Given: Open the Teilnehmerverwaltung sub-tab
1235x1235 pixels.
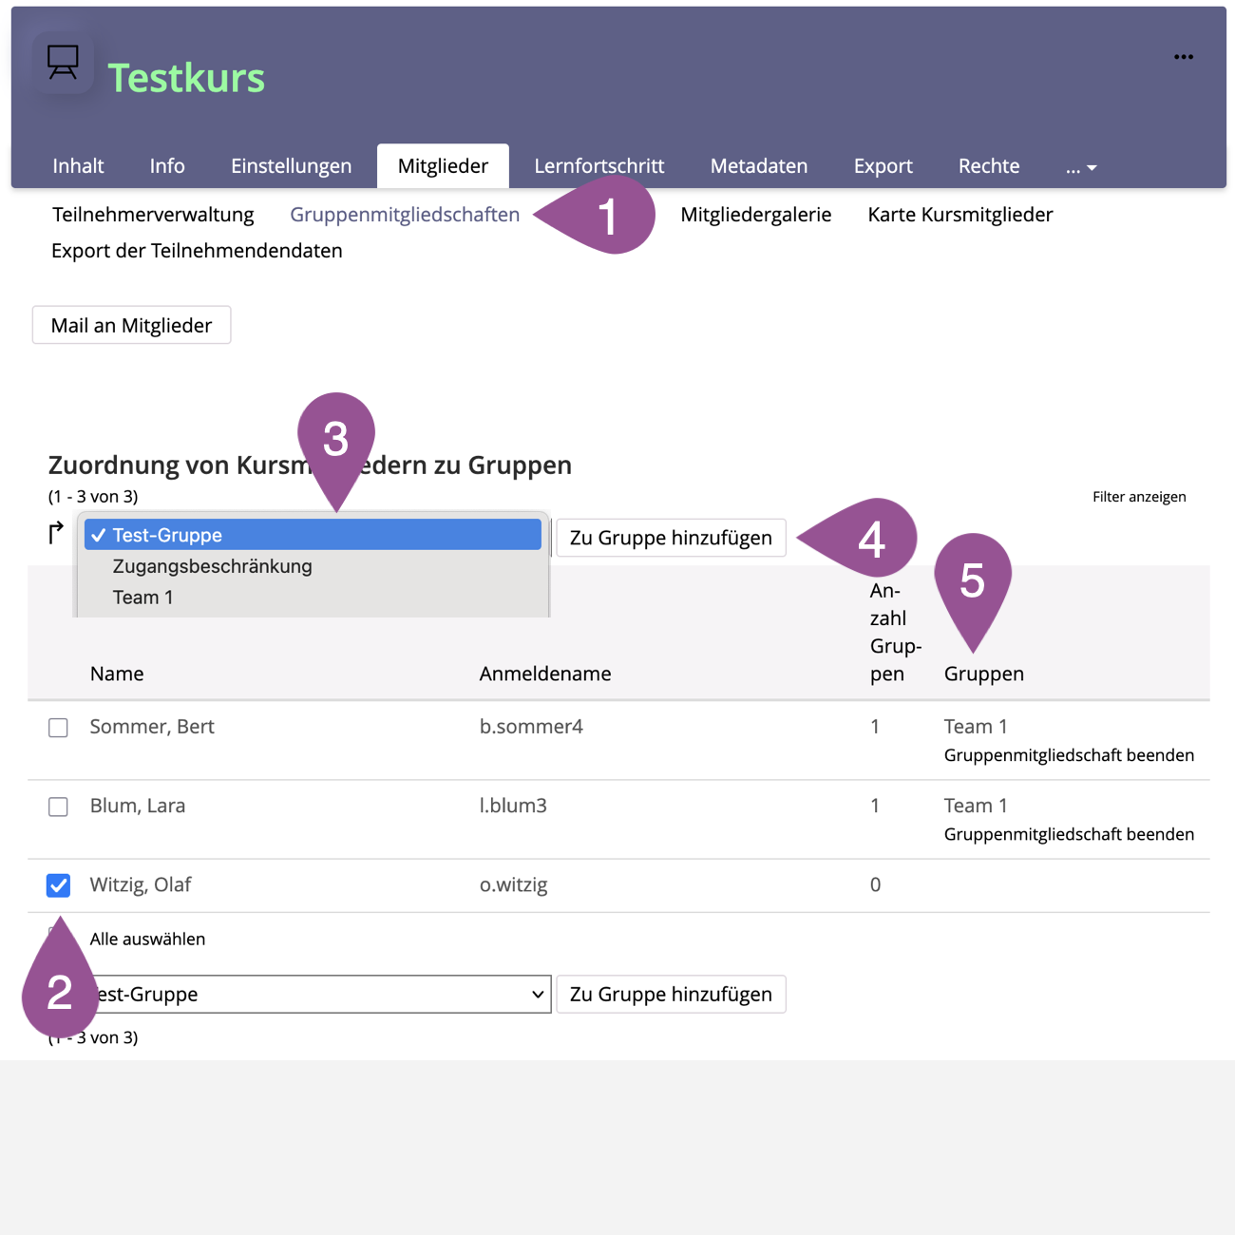Looking at the screenshot, I should coord(153,215).
